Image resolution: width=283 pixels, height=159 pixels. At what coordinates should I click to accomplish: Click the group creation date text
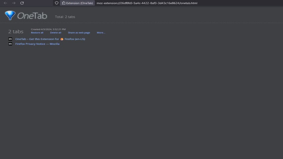point(48,29)
